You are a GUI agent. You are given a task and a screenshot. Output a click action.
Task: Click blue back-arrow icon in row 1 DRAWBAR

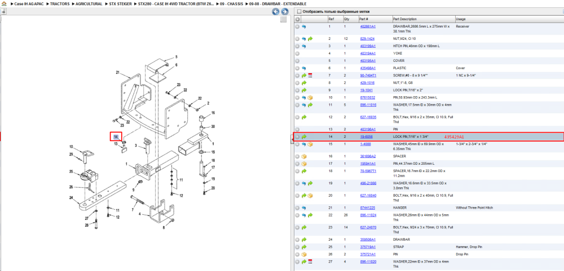(x=304, y=26)
